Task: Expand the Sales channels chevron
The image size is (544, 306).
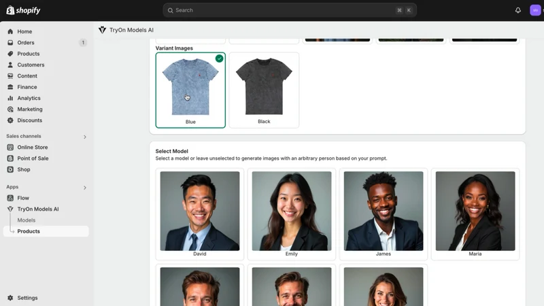Action: (84, 137)
